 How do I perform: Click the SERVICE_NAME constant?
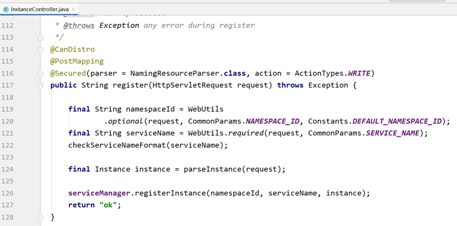pos(392,133)
